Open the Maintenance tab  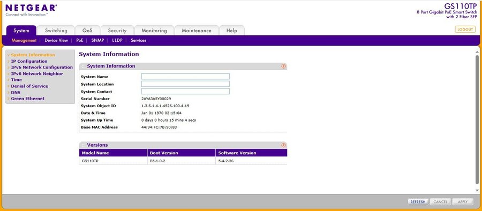(x=197, y=31)
